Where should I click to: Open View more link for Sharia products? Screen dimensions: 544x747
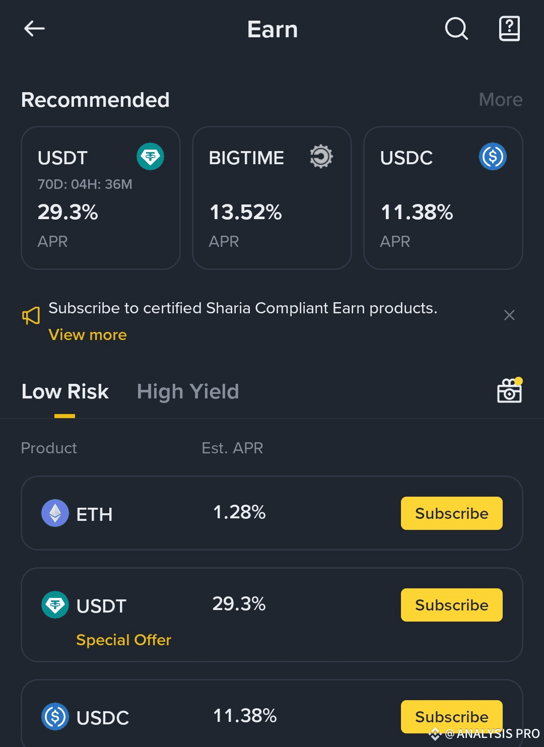[x=88, y=335]
